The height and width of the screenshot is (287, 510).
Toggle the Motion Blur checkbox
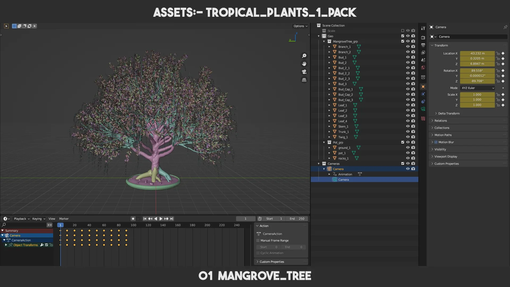tap(436, 142)
